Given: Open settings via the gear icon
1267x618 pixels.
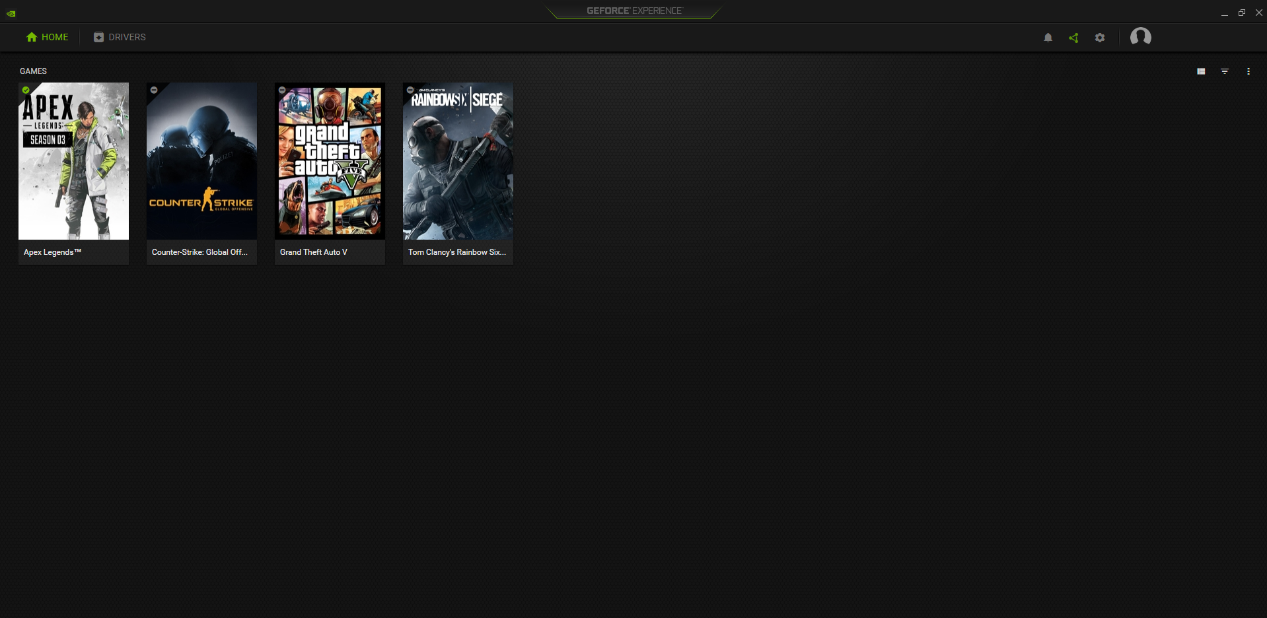Looking at the screenshot, I should [1100, 38].
